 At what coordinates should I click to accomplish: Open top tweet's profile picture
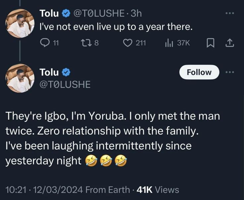tap(21, 23)
